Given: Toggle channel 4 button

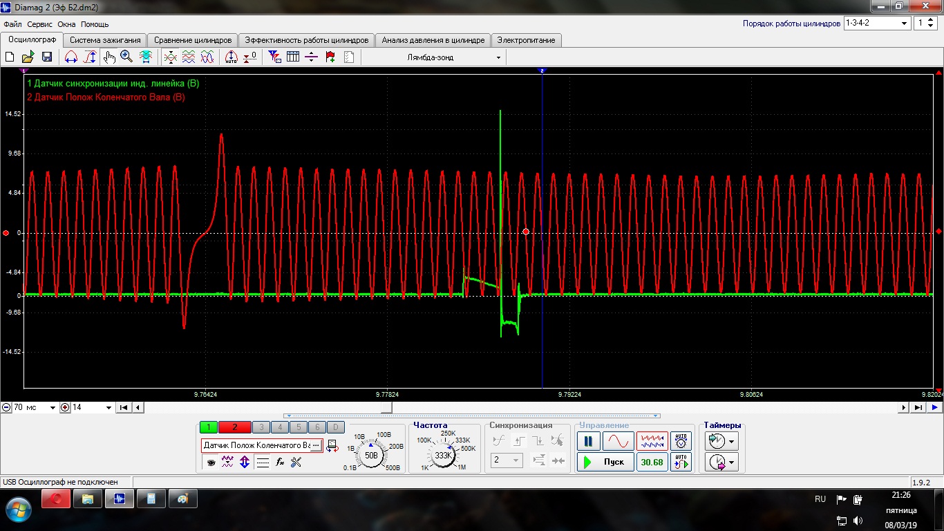Looking at the screenshot, I should coord(280,427).
